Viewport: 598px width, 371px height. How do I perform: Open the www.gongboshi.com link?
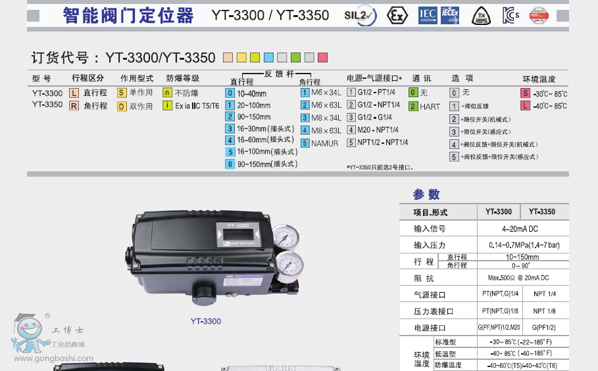point(54,359)
